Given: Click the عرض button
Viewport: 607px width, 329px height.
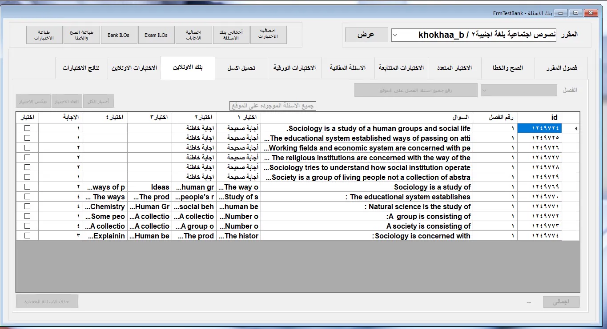Looking at the screenshot, I should tap(366, 35).
